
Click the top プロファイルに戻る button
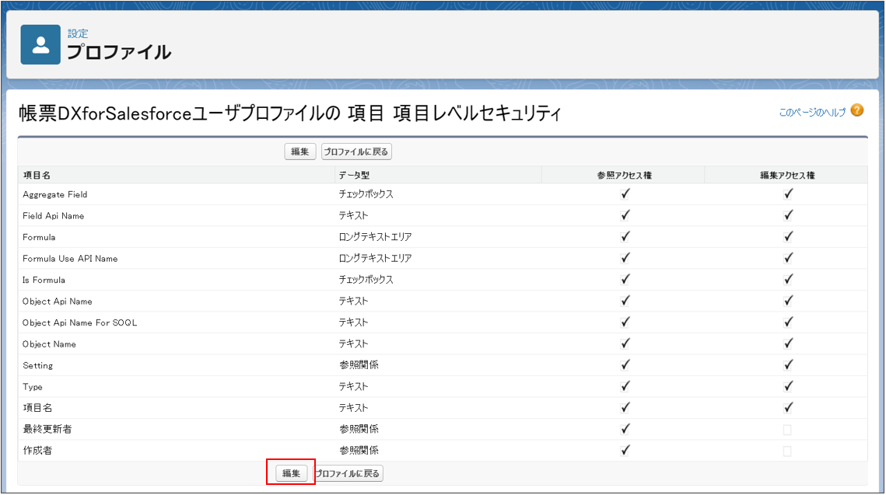tap(356, 152)
